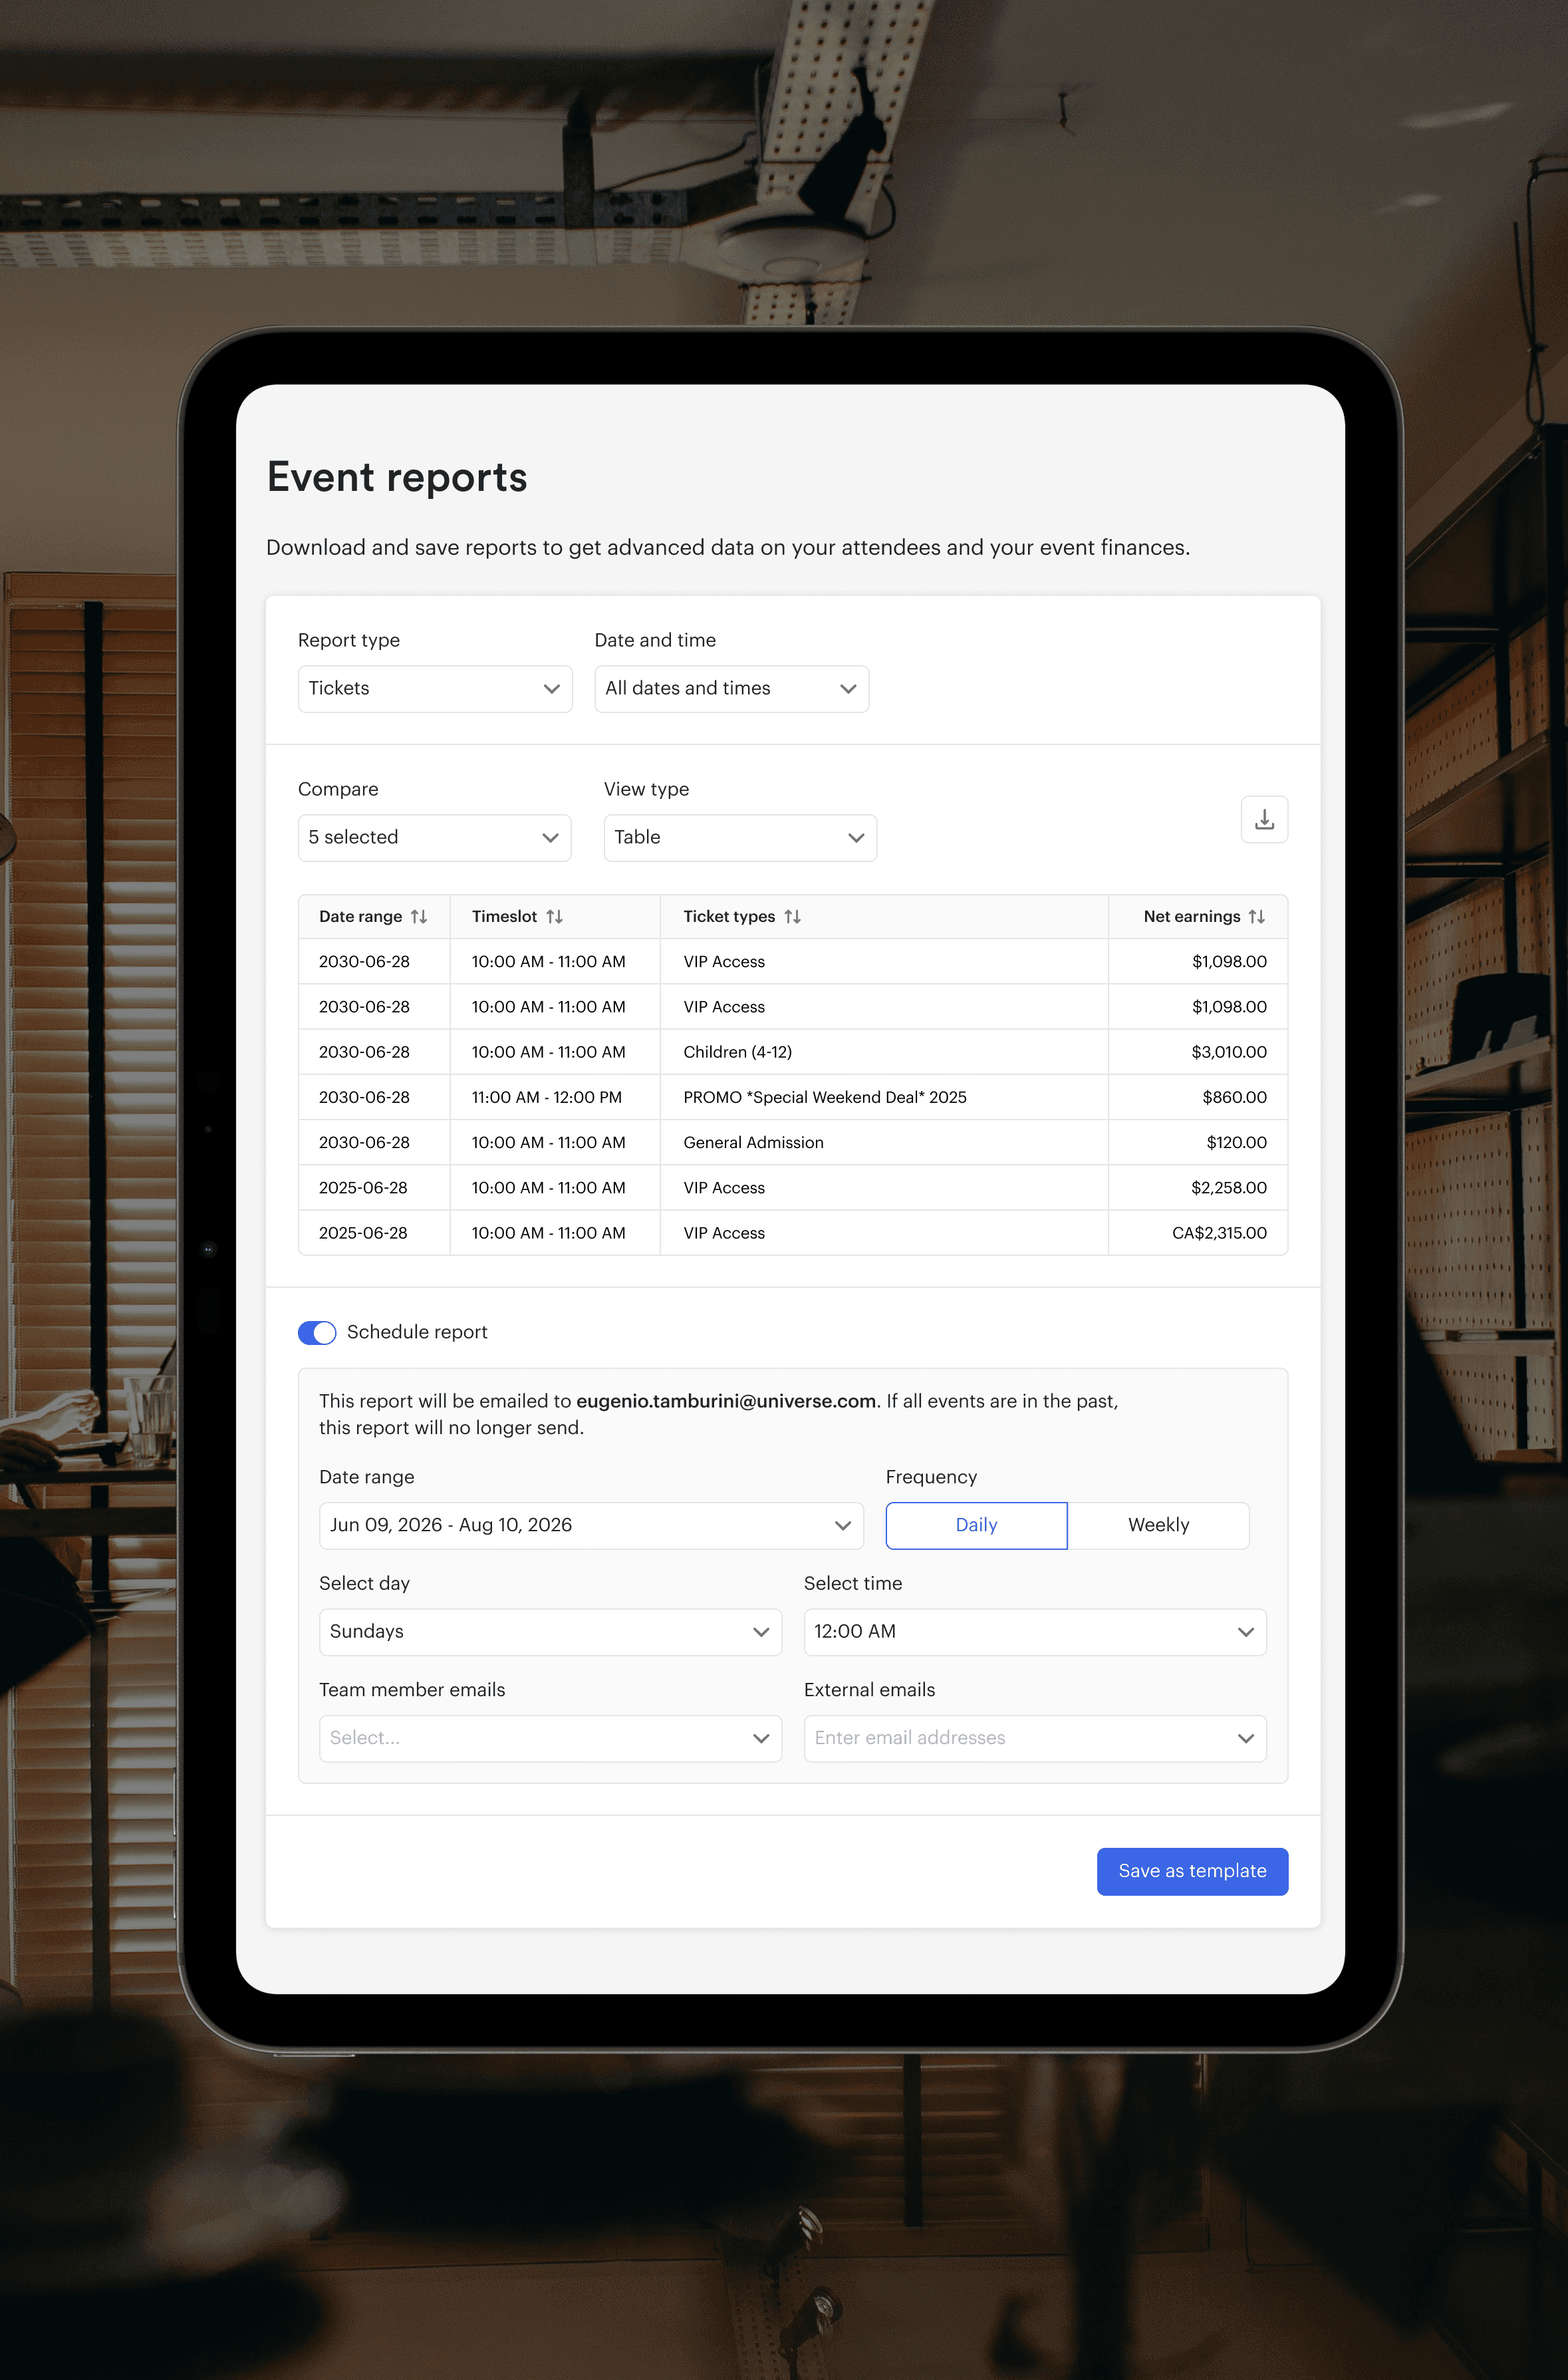
Task: Sort table by Timeslot arrows
Action: pos(554,917)
